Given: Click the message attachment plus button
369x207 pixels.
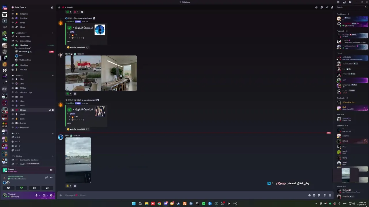Looking at the screenshot, I should pos(61,195).
